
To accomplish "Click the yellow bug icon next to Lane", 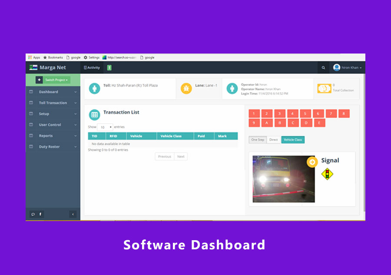I will (x=186, y=88).
